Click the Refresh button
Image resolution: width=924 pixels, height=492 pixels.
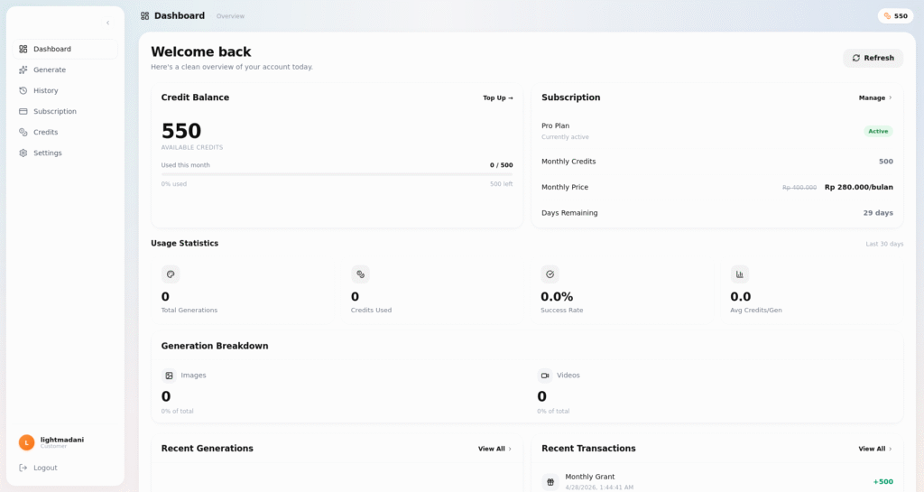point(873,58)
